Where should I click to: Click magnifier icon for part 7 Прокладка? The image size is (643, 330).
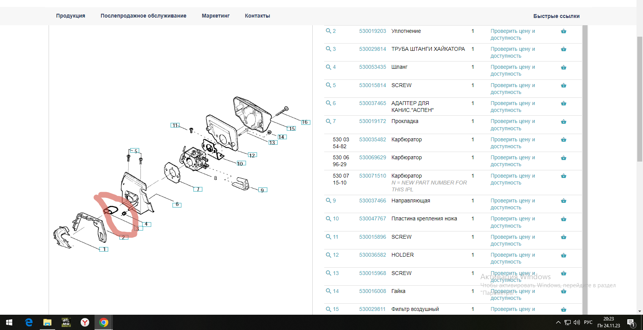328,121
